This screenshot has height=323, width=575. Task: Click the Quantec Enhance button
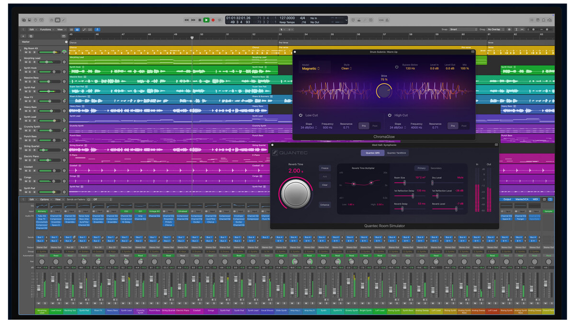(x=324, y=205)
